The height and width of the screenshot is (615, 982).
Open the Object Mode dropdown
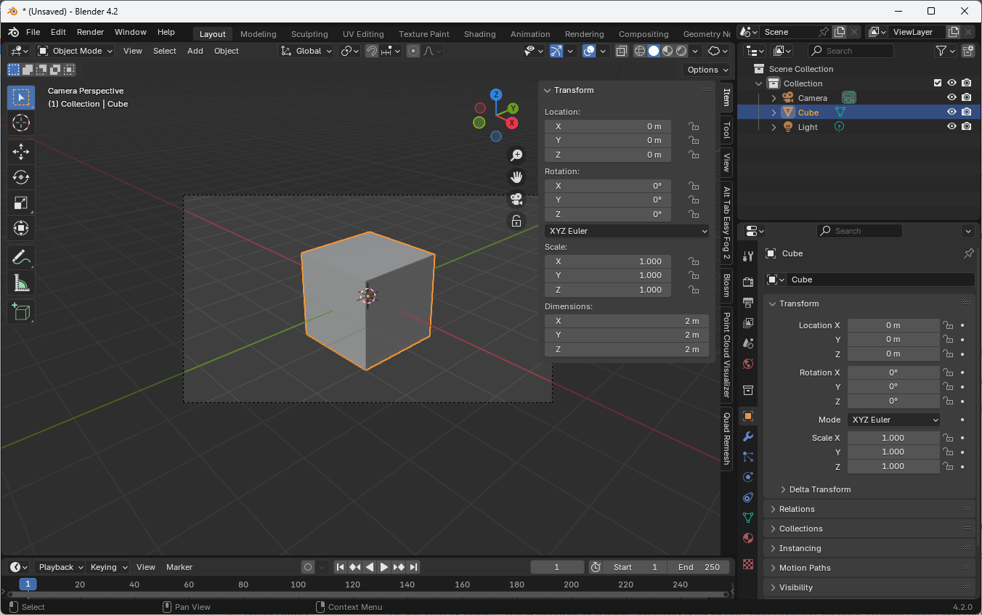coord(76,51)
